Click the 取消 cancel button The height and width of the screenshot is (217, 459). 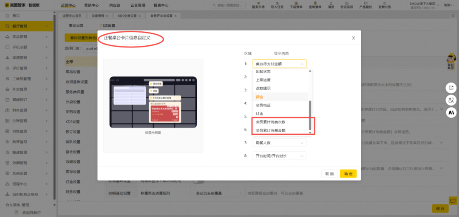tap(329, 174)
